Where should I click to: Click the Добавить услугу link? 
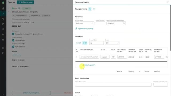coord(88,65)
